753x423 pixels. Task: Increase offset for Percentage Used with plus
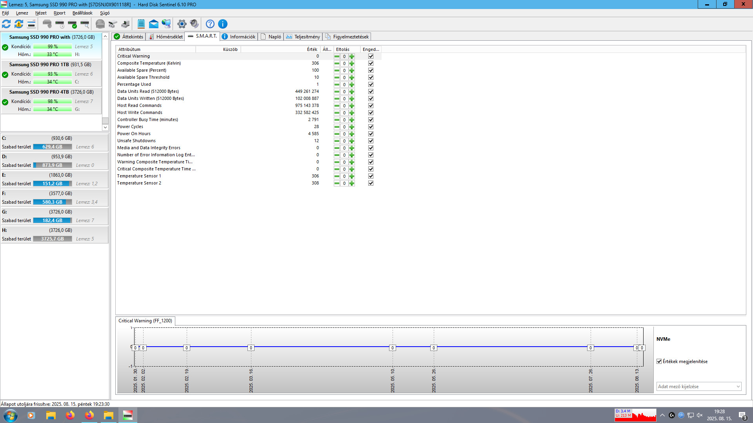pos(352,85)
